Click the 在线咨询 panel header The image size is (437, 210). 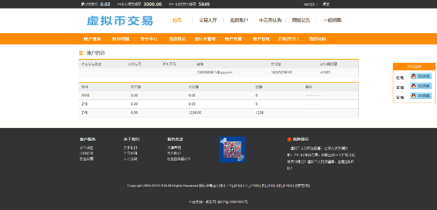tap(414, 66)
